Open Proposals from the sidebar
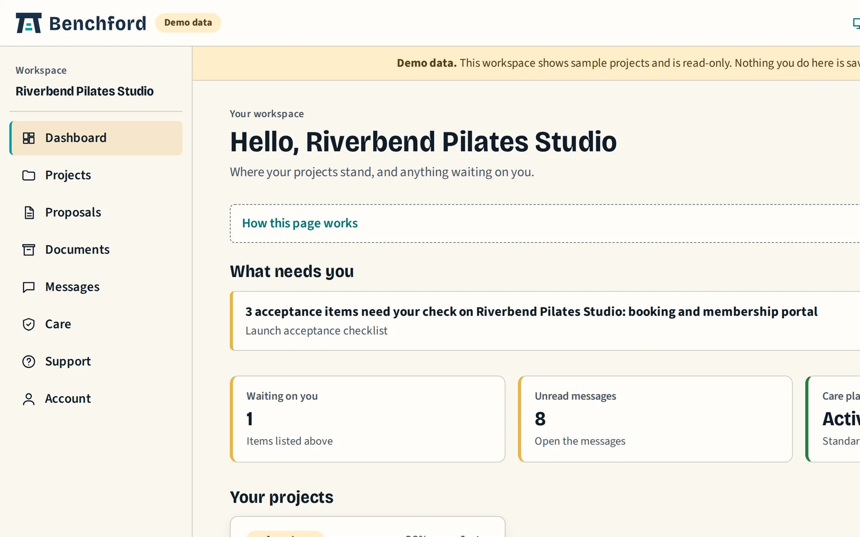This screenshot has height=537, width=860. point(96,213)
